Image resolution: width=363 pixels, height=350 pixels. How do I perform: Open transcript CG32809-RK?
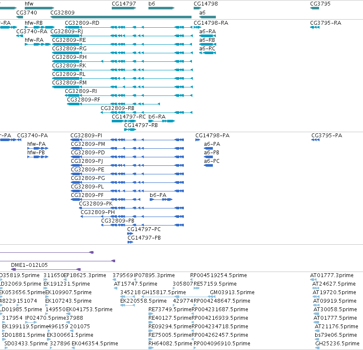click(69, 66)
